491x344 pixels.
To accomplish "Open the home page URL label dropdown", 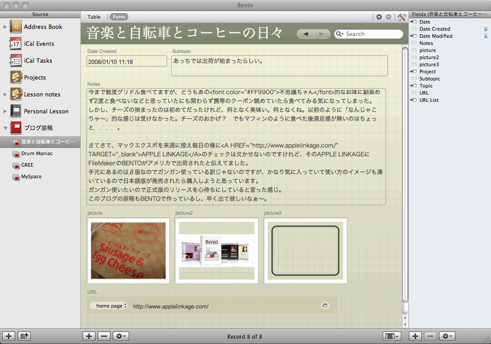I will tap(109, 306).
